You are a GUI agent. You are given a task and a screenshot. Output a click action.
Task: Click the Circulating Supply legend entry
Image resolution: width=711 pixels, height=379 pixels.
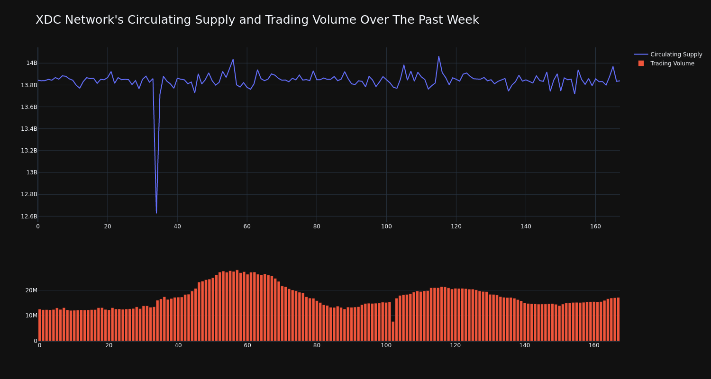[668, 54]
